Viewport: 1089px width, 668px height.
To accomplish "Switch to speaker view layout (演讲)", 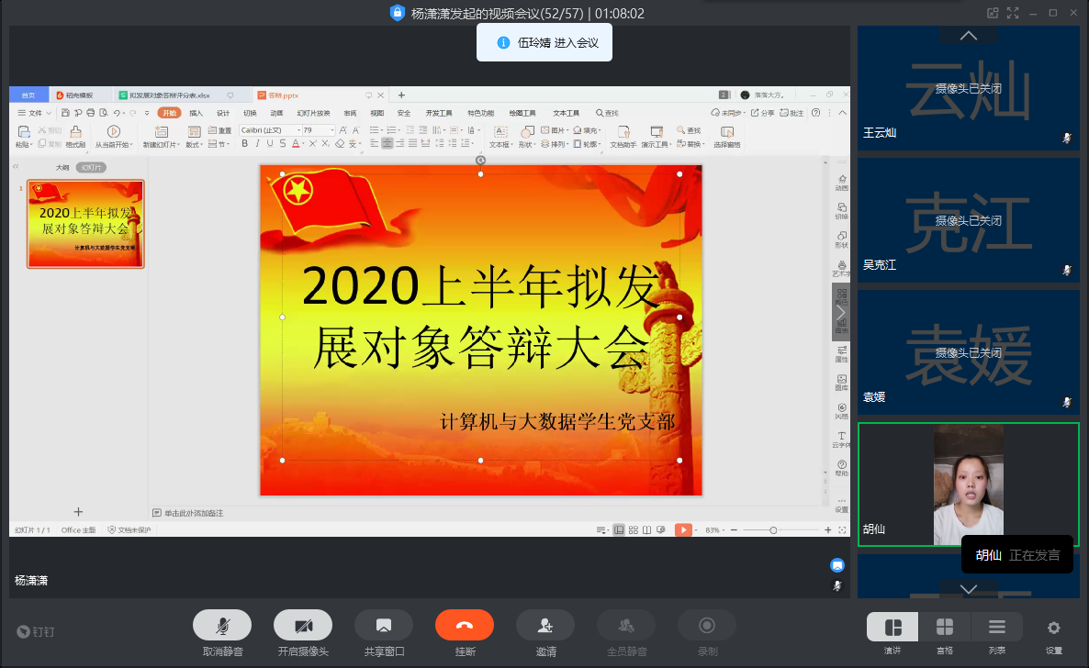I will (x=893, y=627).
